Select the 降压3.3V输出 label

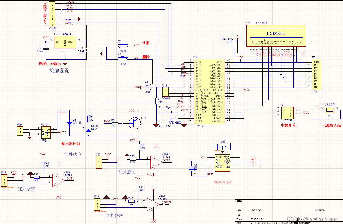point(50,64)
